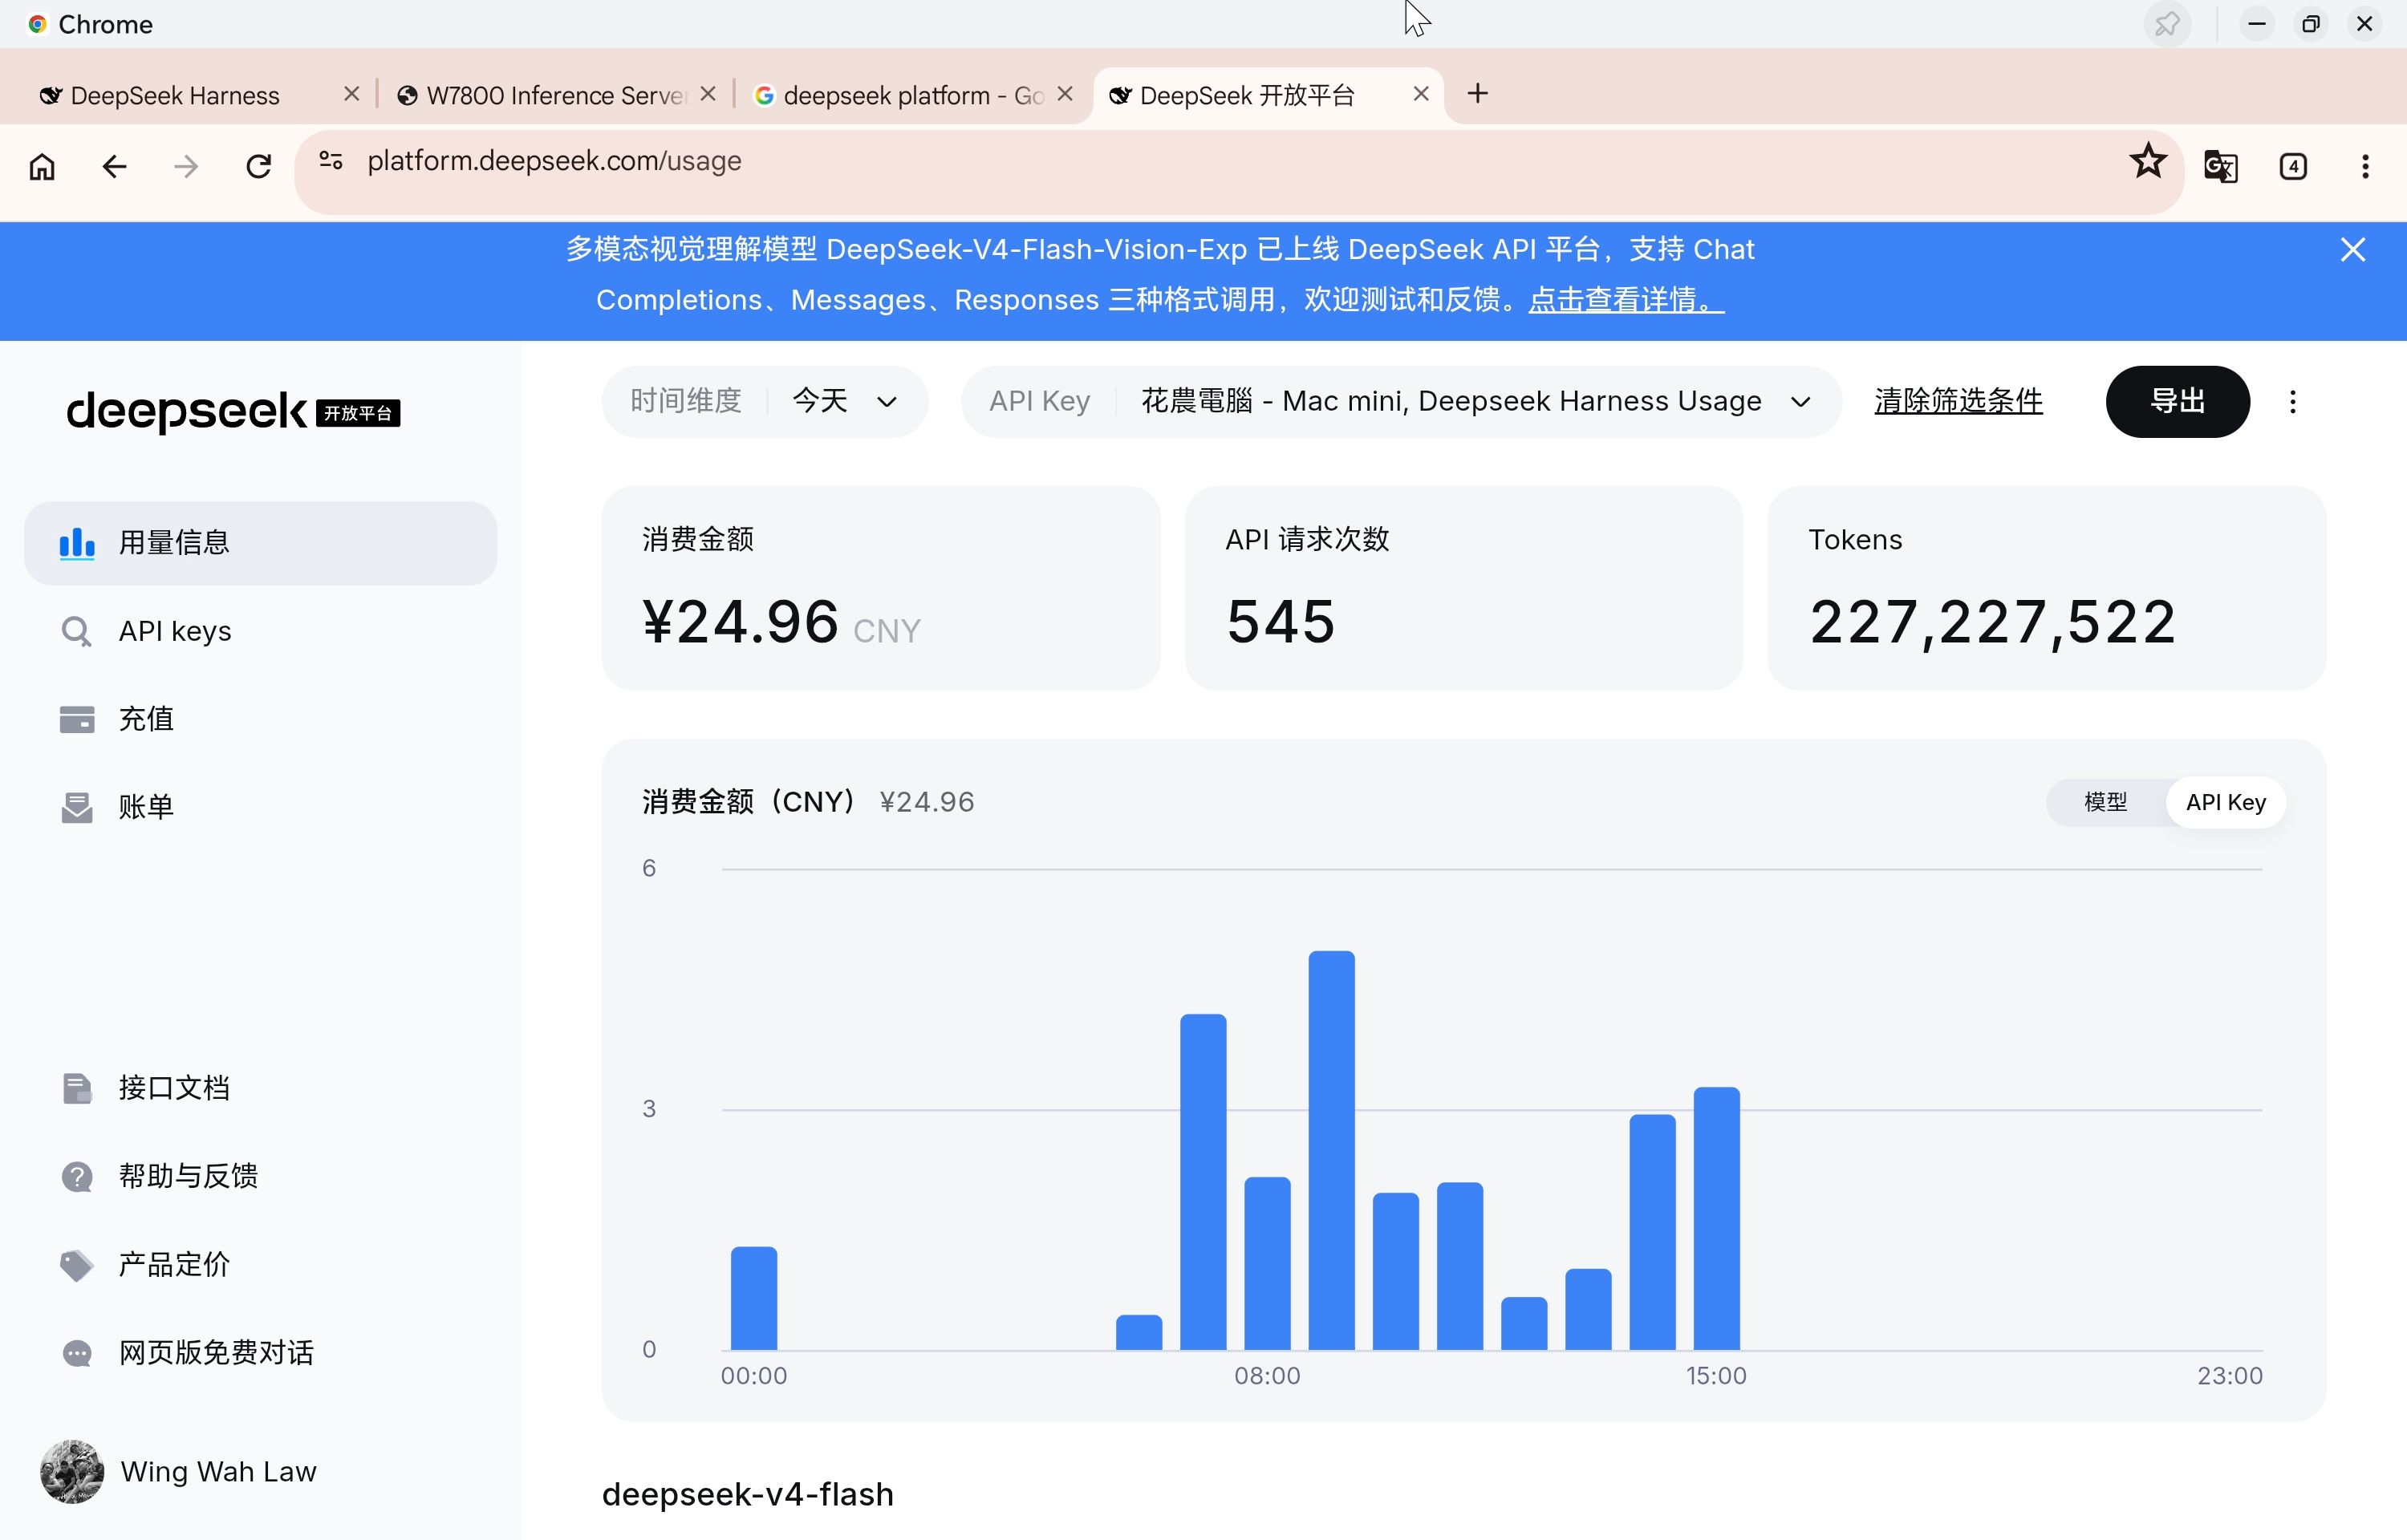Click the Chrome home icon
The width and height of the screenshot is (2407, 1540).
click(42, 166)
